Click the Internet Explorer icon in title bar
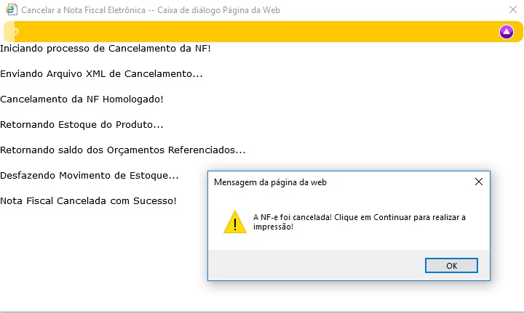The image size is (524, 313). 10,10
